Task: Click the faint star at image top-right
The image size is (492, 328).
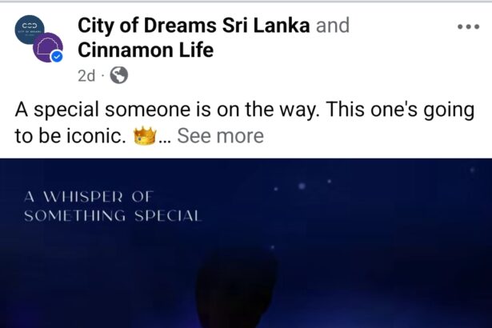Action: click(x=472, y=170)
